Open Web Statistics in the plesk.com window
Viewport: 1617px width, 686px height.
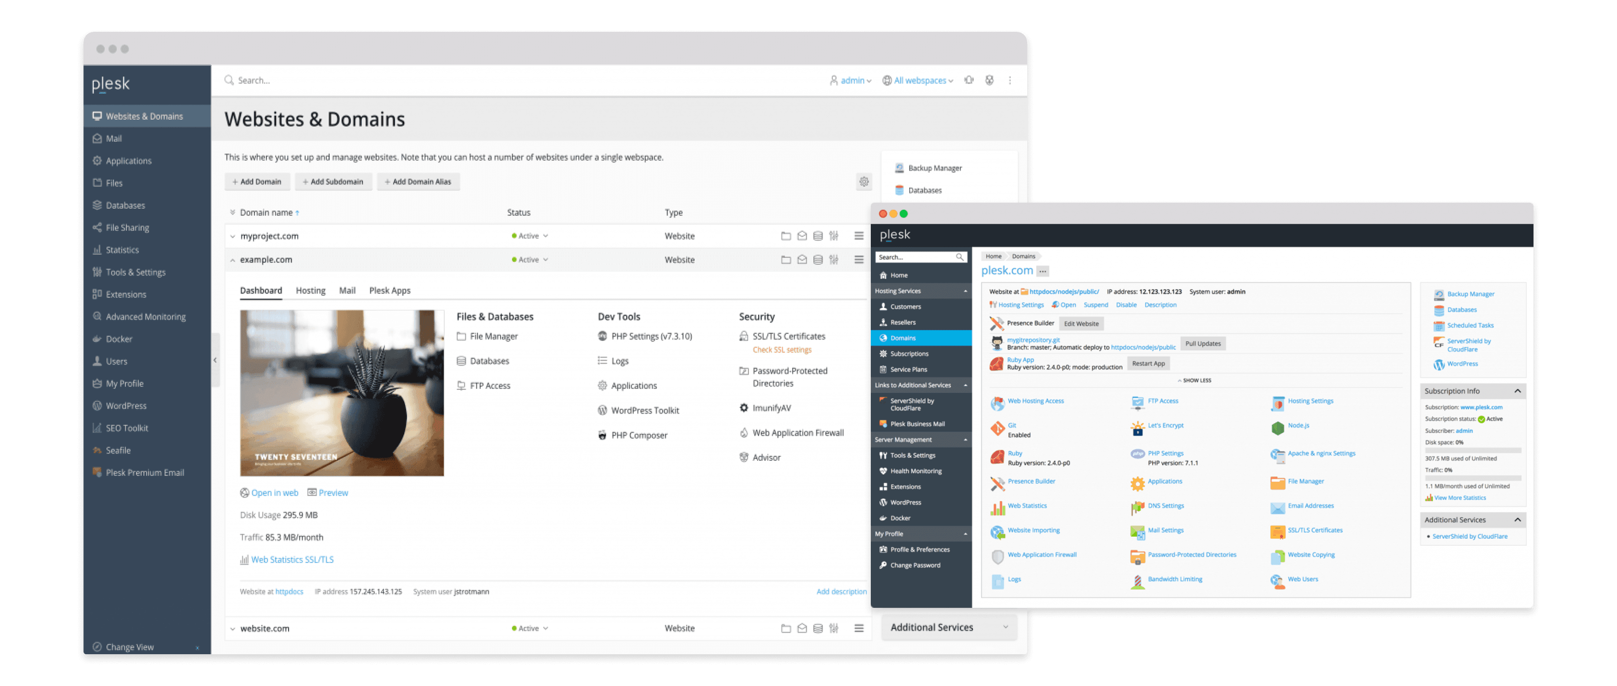pyautogui.click(x=1027, y=505)
